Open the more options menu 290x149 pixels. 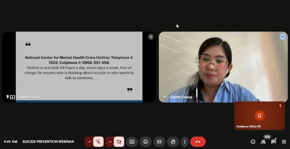coord(185,142)
